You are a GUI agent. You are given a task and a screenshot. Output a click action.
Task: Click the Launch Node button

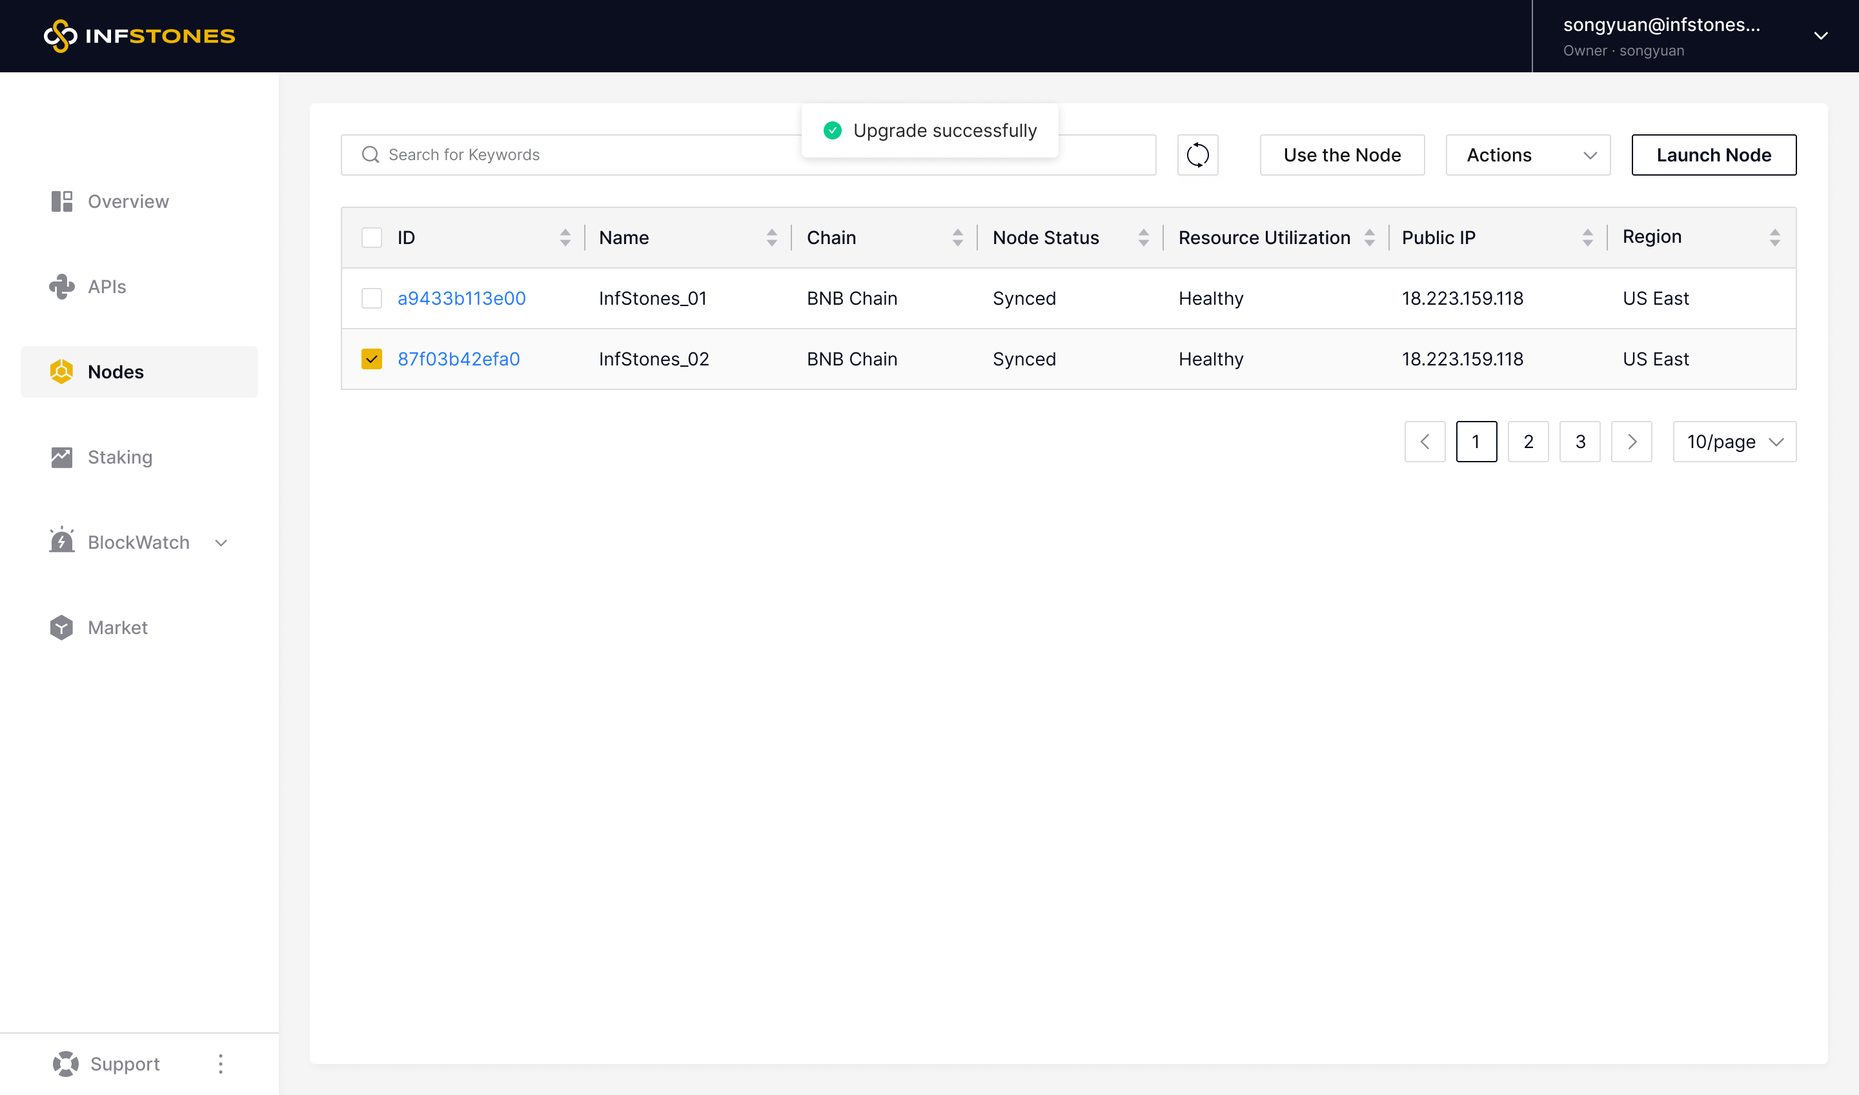click(x=1713, y=155)
